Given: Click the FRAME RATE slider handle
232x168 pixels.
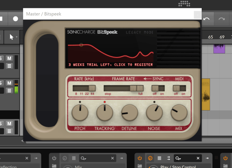Looking at the screenshot, I should point(136,88).
